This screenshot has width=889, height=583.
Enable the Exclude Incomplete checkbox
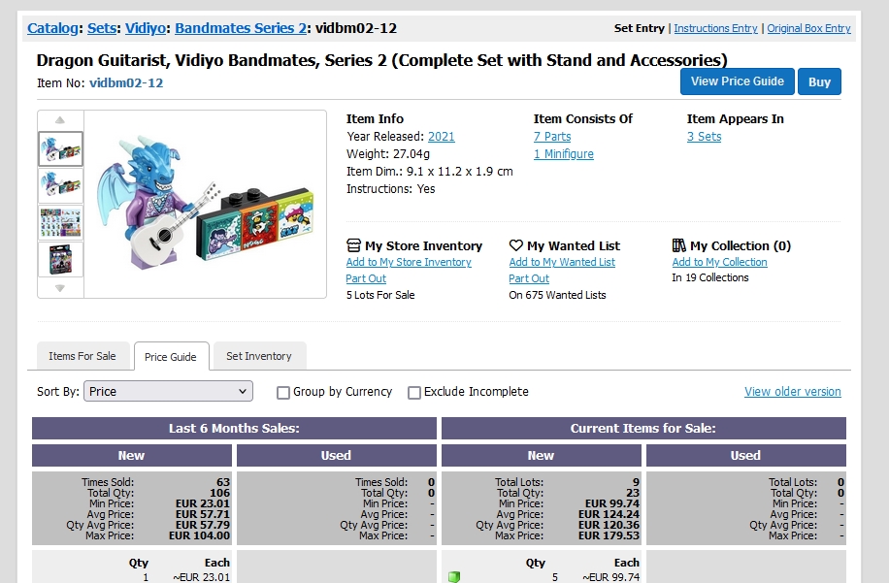[x=413, y=392]
